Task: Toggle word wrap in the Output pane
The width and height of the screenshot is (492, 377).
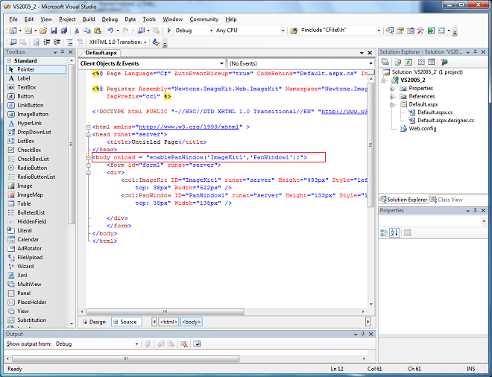Action: point(197,344)
